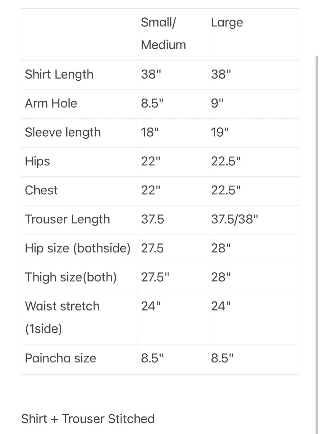The height and width of the screenshot is (434, 320).
Task: Select Hip size (bothside) label
Action: click(x=78, y=249)
